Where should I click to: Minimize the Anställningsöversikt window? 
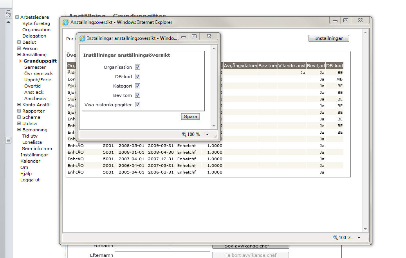335,21
